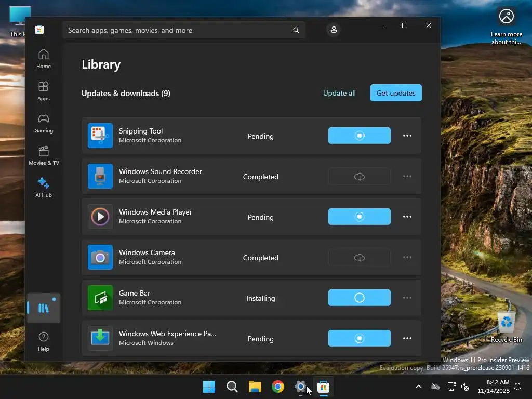The height and width of the screenshot is (399, 532).
Task: Open the AI Hub section
Action: coord(44,188)
